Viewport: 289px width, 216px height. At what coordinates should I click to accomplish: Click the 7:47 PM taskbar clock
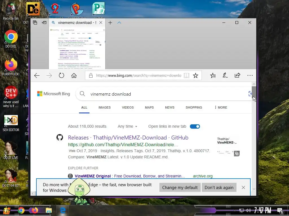point(263,210)
